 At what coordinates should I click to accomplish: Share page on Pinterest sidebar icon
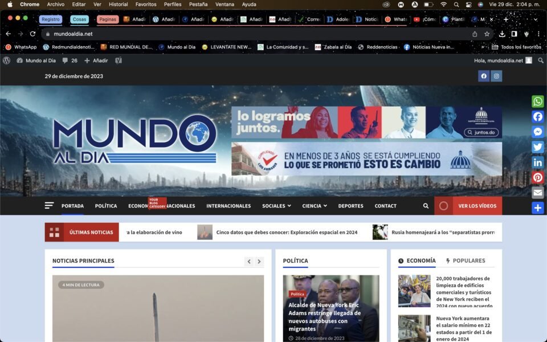point(537,177)
